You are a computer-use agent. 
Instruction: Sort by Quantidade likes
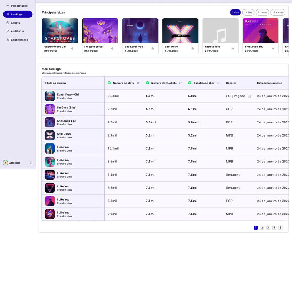point(218,83)
